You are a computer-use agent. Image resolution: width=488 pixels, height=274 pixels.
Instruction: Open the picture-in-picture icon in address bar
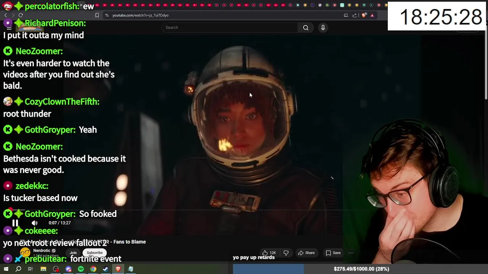point(346,15)
